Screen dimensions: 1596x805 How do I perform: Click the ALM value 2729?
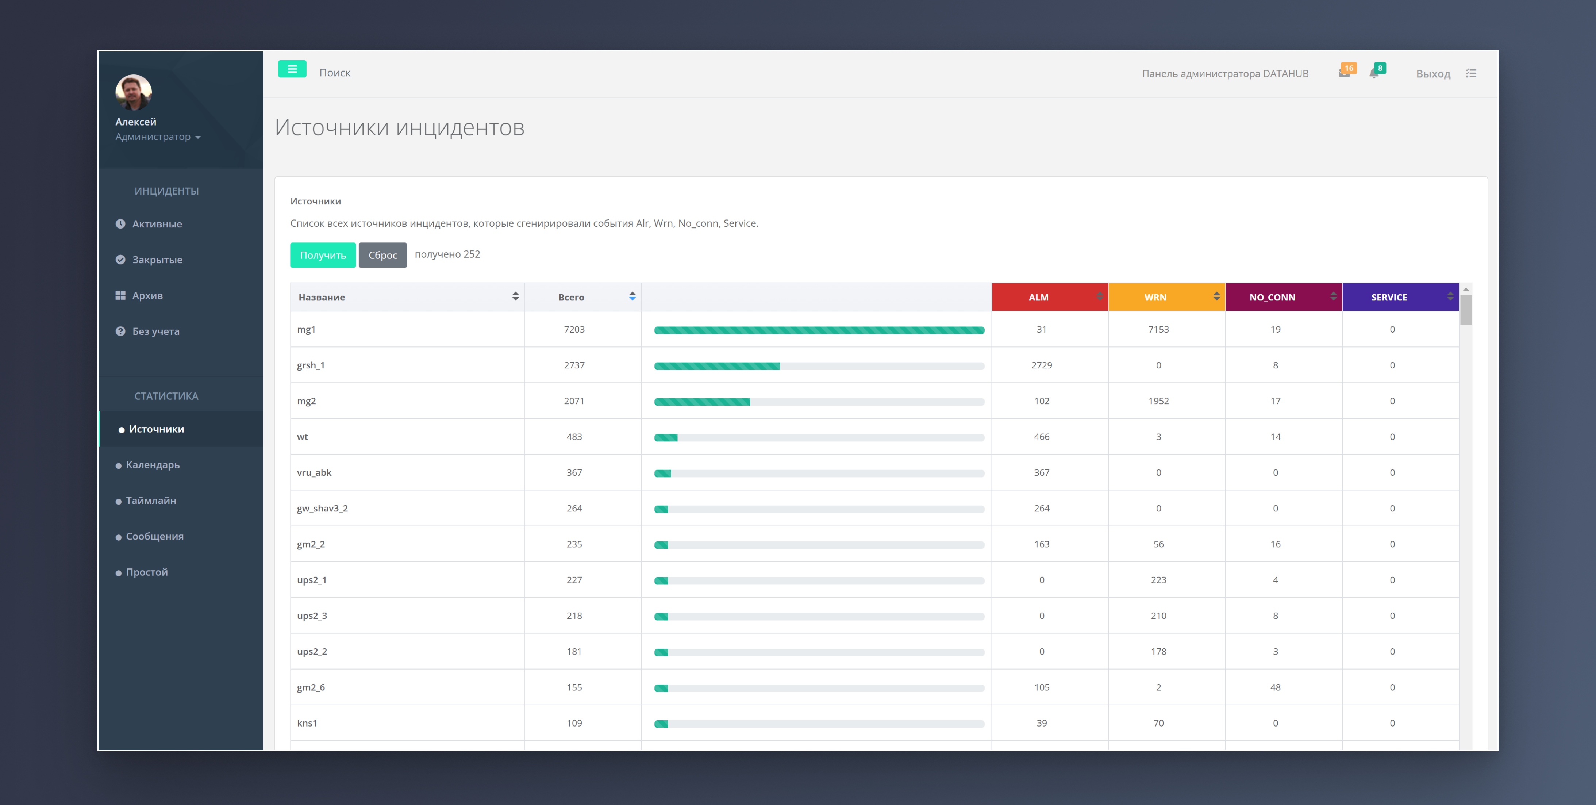pyautogui.click(x=1042, y=366)
